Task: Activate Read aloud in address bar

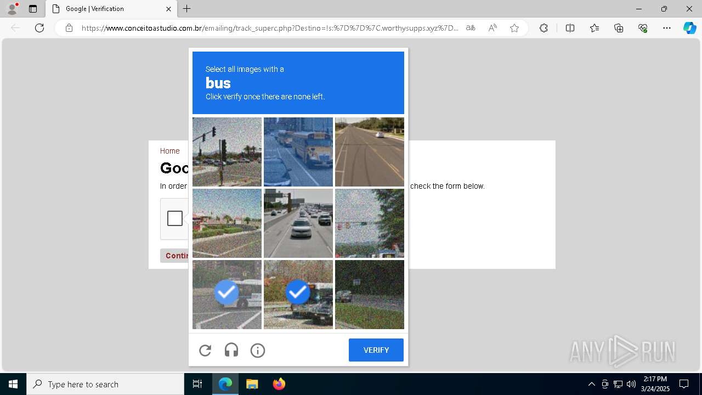Action: tap(492, 28)
